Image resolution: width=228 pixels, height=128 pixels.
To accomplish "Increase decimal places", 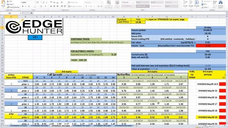I will (98, 6).
